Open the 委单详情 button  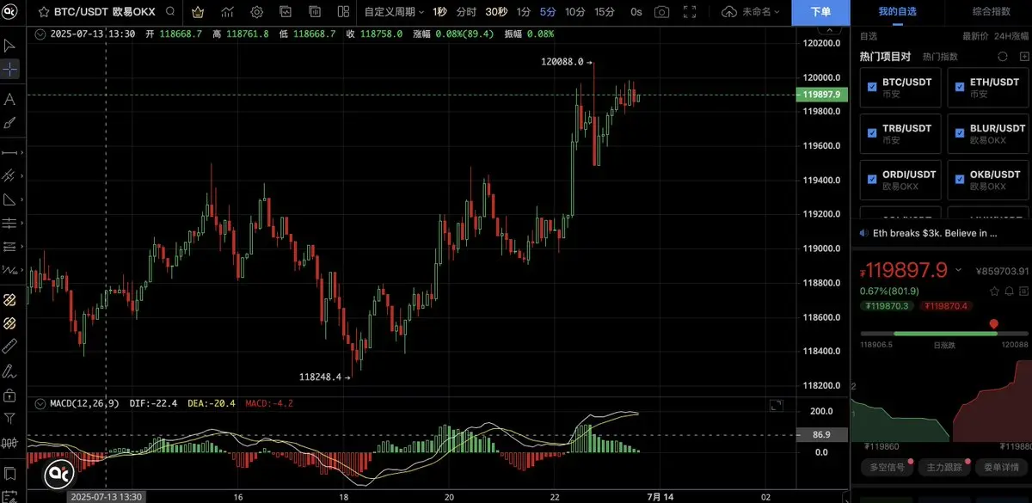(x=1001, y=468)
